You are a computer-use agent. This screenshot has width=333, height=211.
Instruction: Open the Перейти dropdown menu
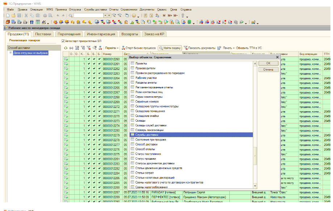click(x=111, y=48)
